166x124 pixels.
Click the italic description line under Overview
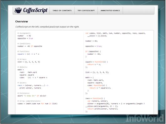(x=47, y=27)
